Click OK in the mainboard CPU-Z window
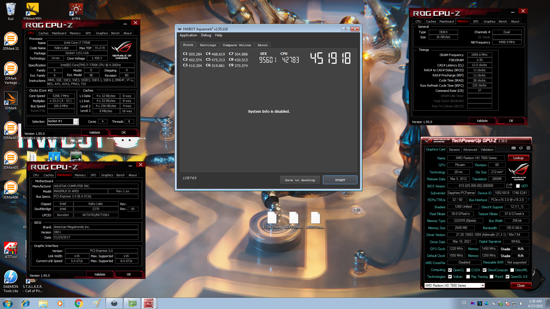550x309 pixels. 129,274
